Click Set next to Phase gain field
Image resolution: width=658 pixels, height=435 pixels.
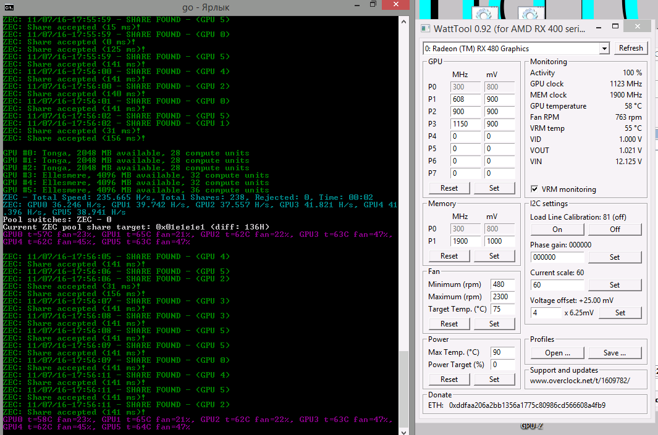click(x=615, y=257)
